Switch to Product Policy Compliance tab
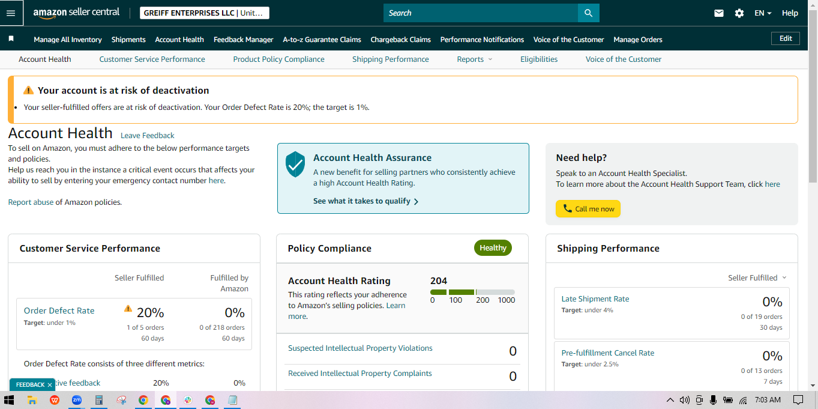Image resolution: width=818 pixels, height=409 pixels. pos(278,59)
